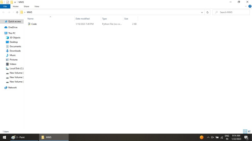Select Quick access in navigation pane
Screen dimensions: 252x141
(x=12, y=21)
